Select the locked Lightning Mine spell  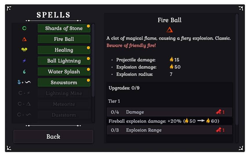click(64, 93)
